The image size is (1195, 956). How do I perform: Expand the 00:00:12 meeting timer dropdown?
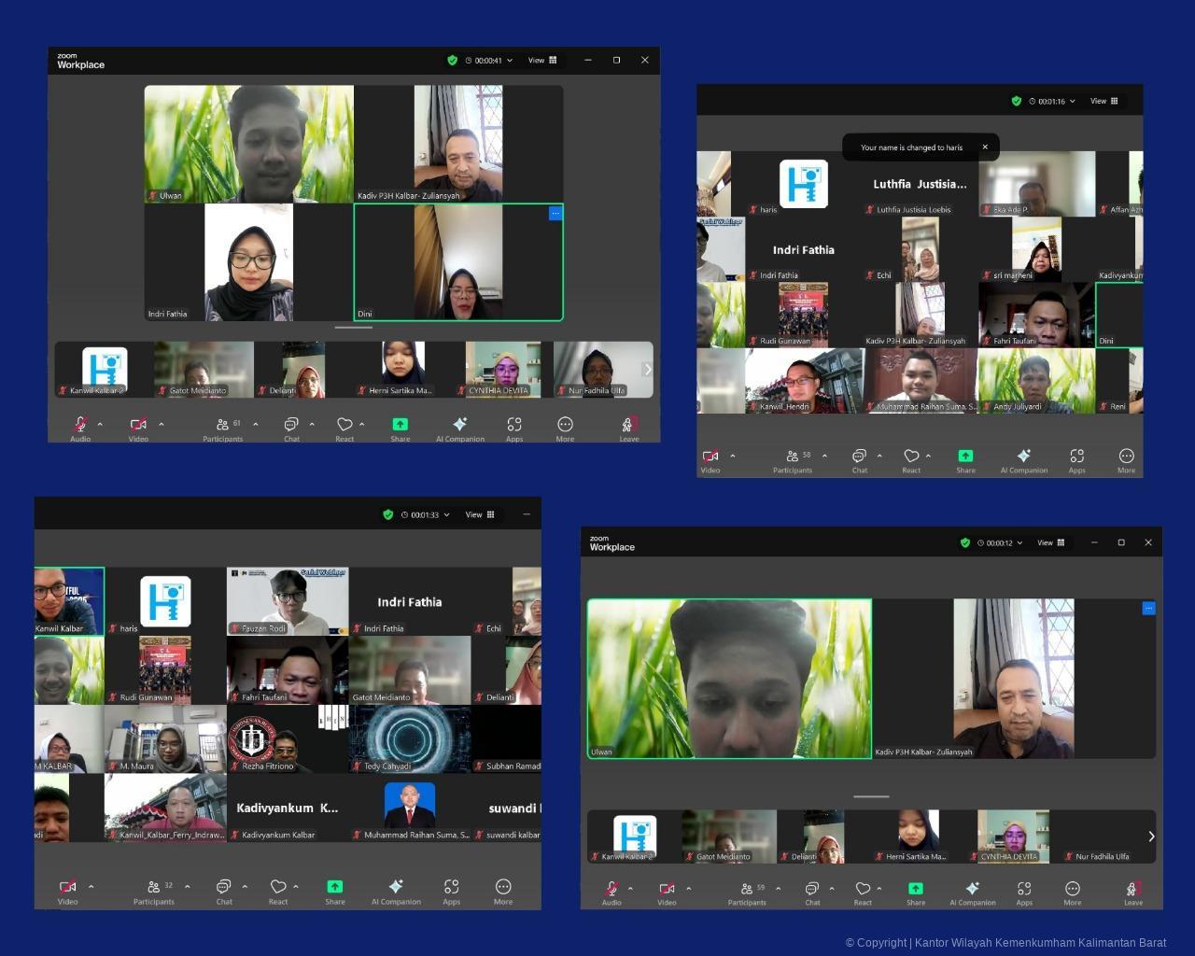pos(1019,542)
